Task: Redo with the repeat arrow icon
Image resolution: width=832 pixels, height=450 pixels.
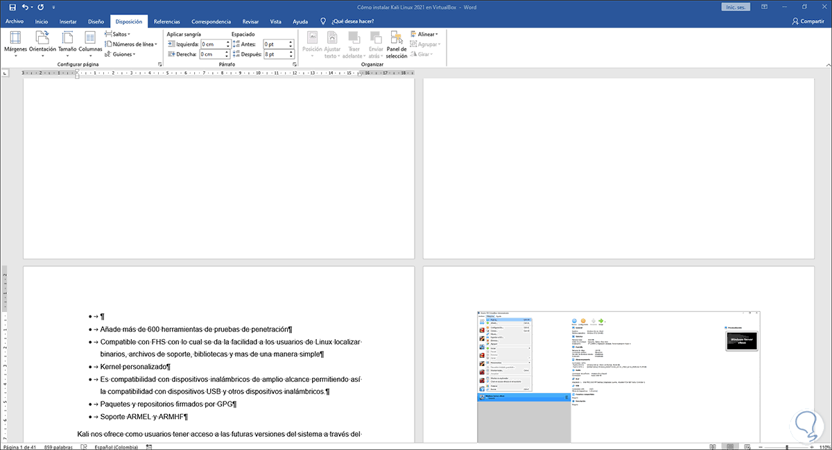Action: pyautogui.click(x=40, y=6)
